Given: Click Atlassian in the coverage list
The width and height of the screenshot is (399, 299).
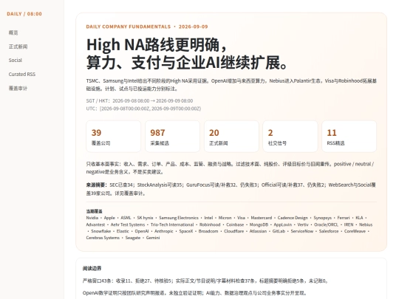Looking at the screenshot, I should point(258,231).
